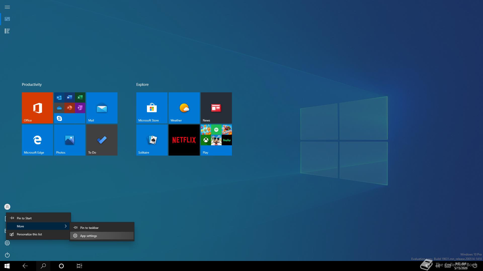
Task: Open Excel from the Office folder tile
Action: point(80,97)
